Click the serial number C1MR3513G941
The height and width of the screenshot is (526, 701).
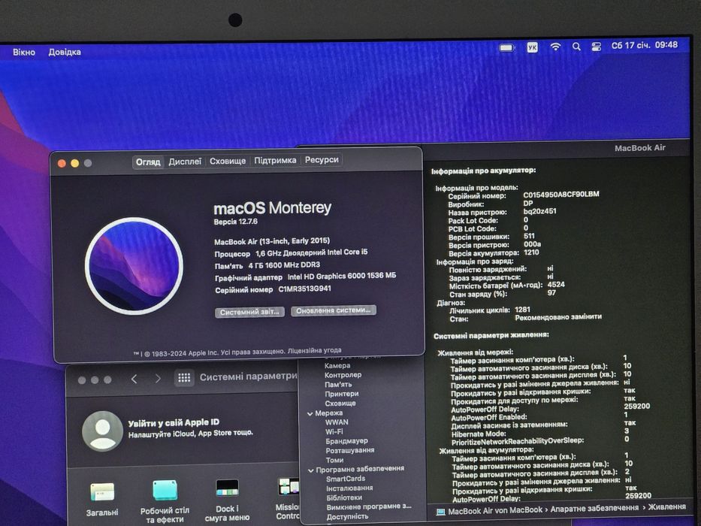pyautogui.click(x=304, y=289)
